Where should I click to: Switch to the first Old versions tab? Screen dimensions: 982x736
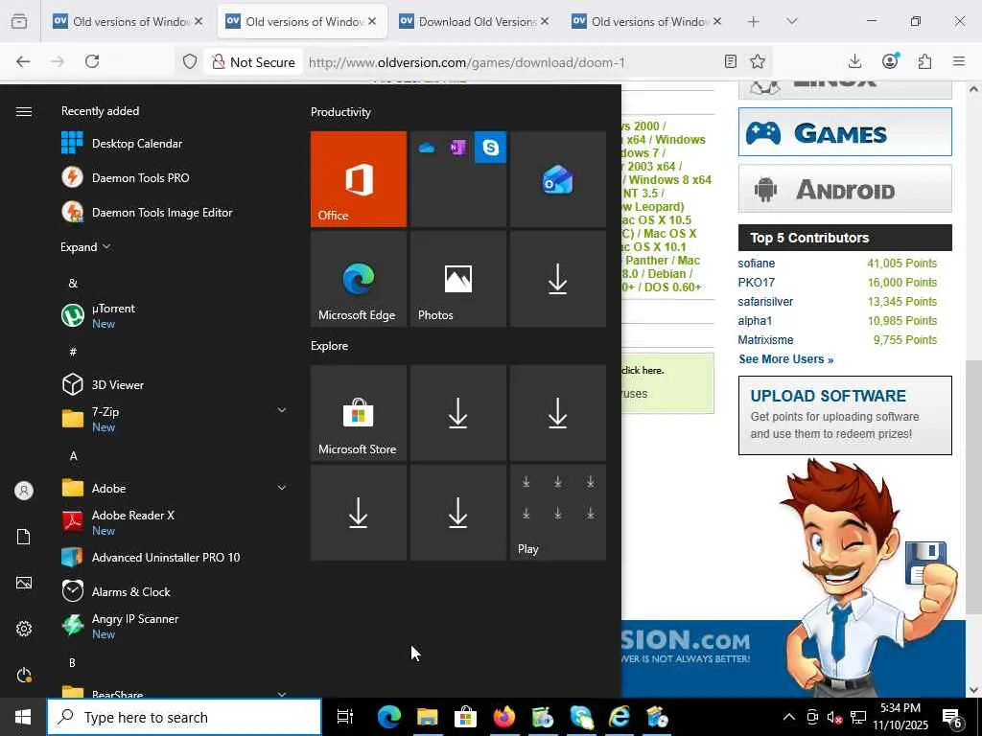[x=129, y=21]
